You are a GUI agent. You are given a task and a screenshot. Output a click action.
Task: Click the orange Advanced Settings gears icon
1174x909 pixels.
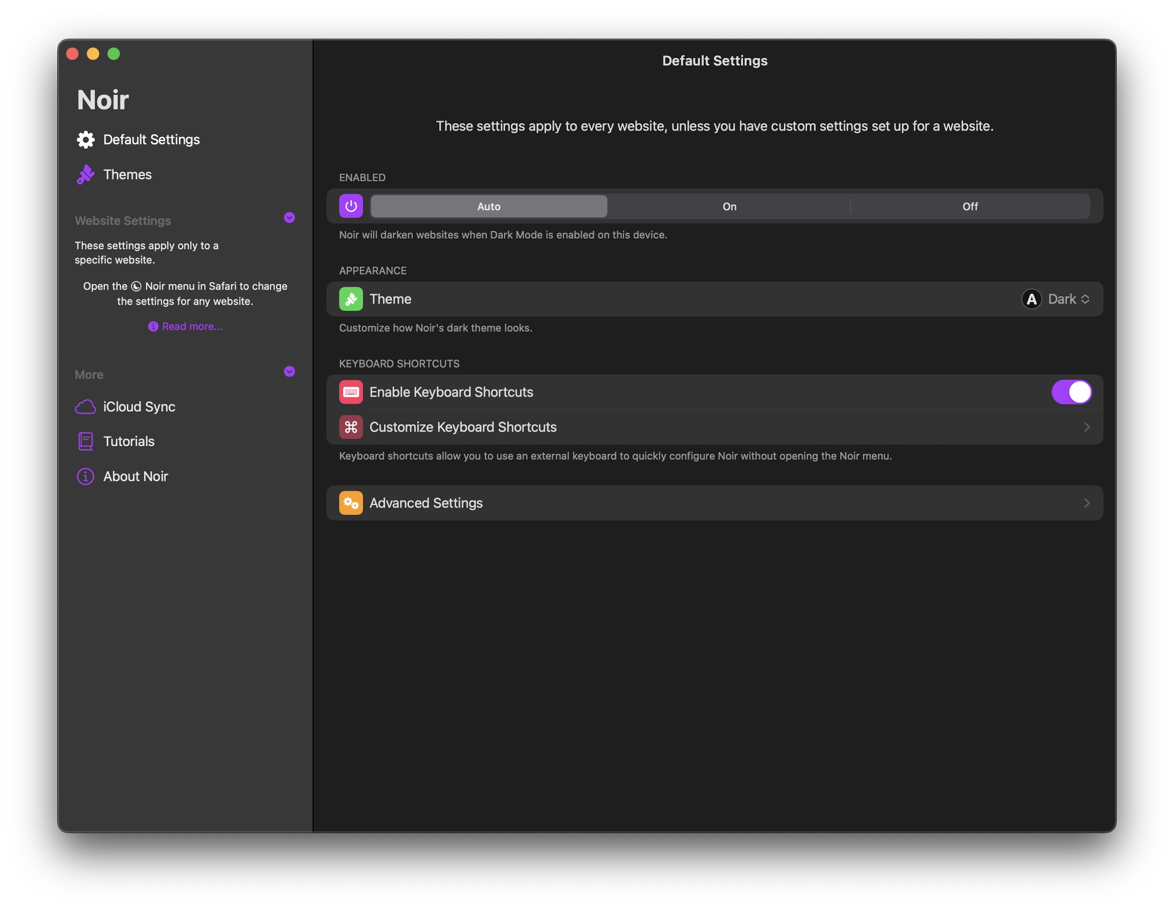point(351,504)
